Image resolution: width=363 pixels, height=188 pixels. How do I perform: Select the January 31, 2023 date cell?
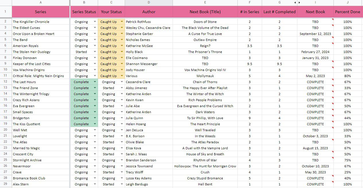[x=315, y=58]
